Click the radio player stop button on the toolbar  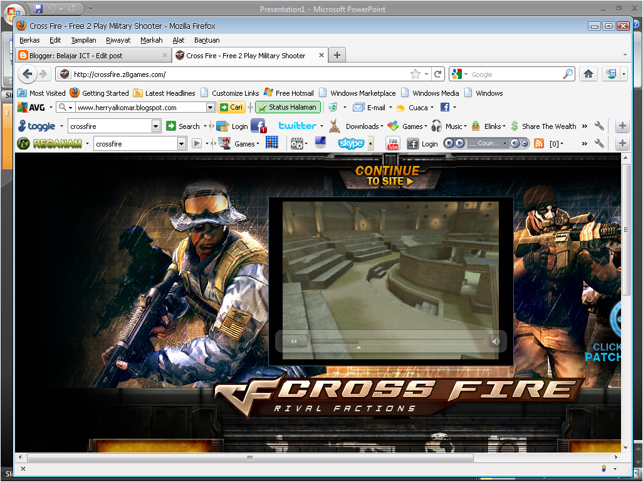coord(449,143)
